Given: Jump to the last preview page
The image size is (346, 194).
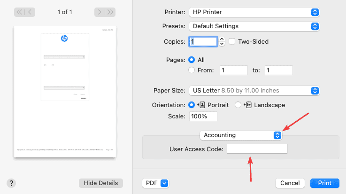Looking at the screenshot, I should 111,12.
